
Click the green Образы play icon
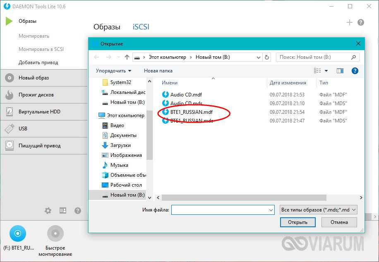point(9,21)
